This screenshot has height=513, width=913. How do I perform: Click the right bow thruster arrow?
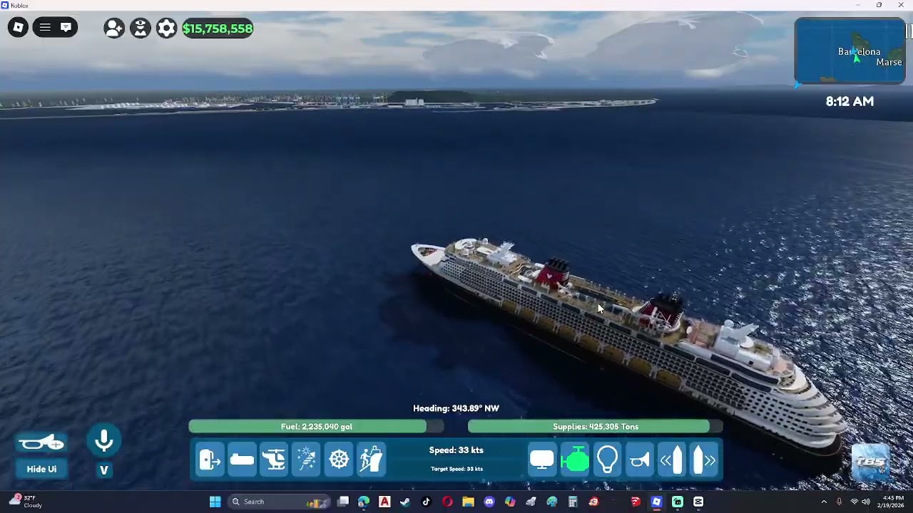pyautogui.click(x=704, y=460)
